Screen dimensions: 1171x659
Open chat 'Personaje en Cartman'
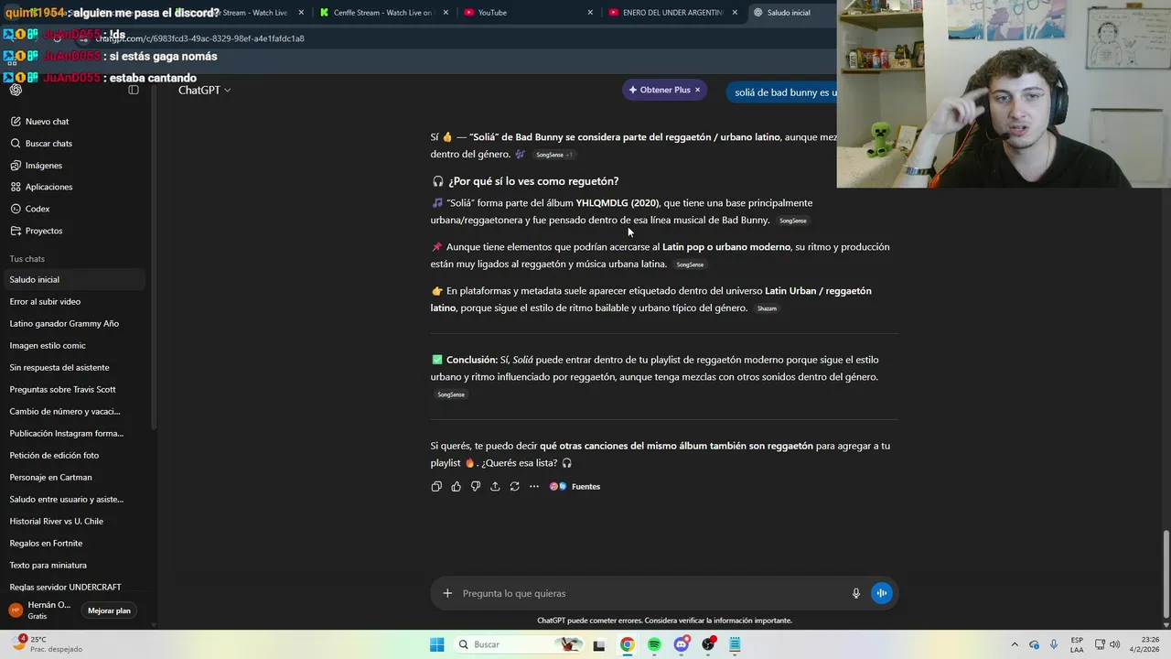pyautogui.click(x=73, y=477)
